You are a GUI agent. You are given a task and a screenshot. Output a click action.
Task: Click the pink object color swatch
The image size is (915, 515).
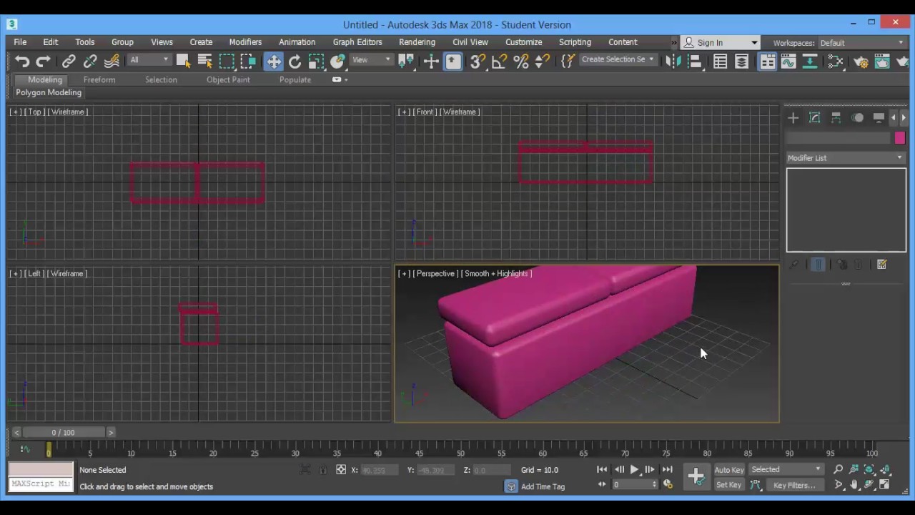tap(899, 138)
